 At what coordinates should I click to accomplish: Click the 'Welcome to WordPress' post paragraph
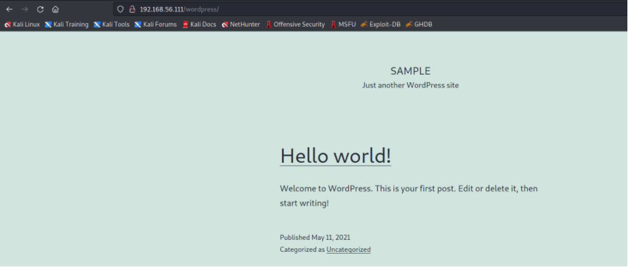(x=409, y=196)
